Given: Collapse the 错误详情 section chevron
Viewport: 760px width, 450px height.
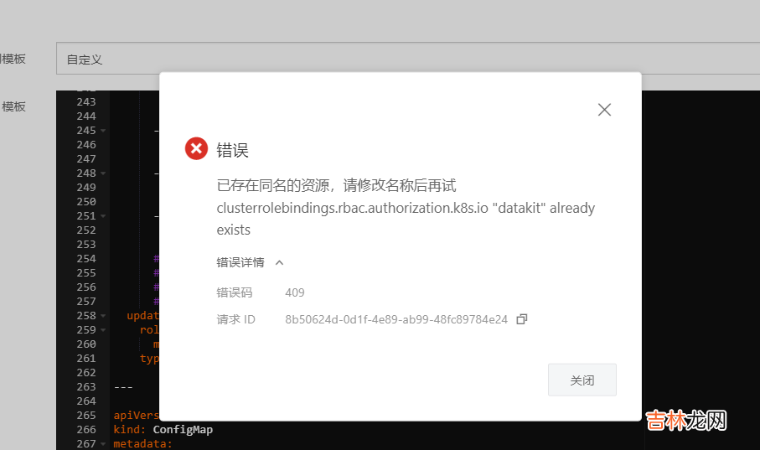Looking at the screenshot, I should tap(280, 262).
